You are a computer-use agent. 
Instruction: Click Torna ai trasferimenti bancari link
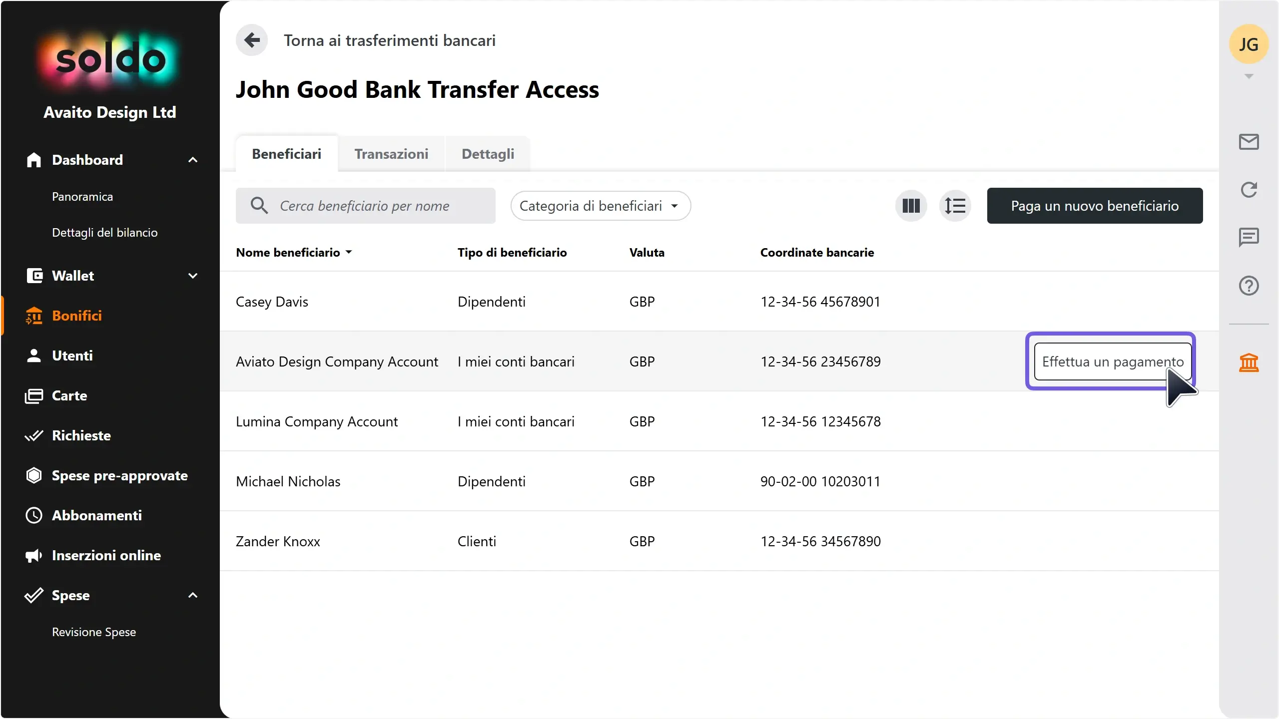(390, 40)
